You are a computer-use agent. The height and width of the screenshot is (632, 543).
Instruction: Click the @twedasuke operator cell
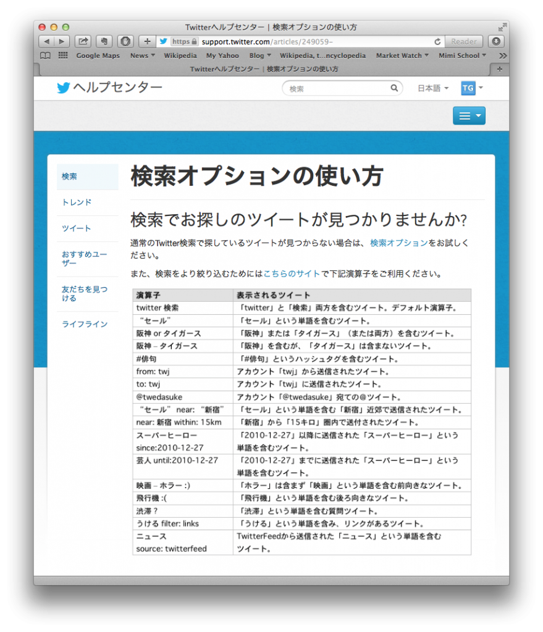[183, 397]
